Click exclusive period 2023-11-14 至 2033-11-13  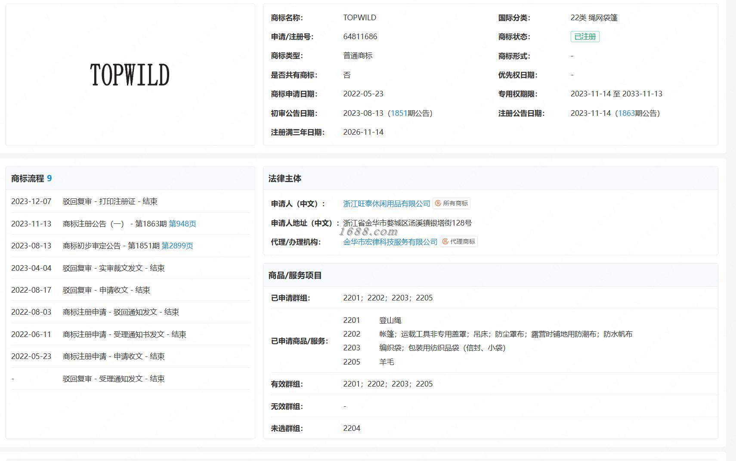616,94
